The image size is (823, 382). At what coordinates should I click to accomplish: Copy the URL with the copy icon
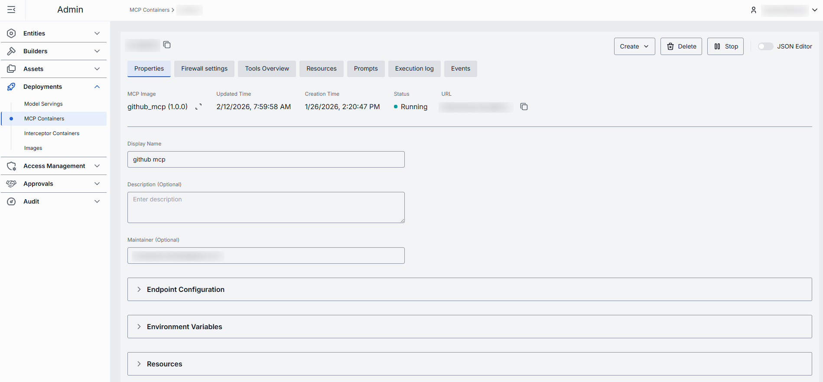(x=524, y=107)
